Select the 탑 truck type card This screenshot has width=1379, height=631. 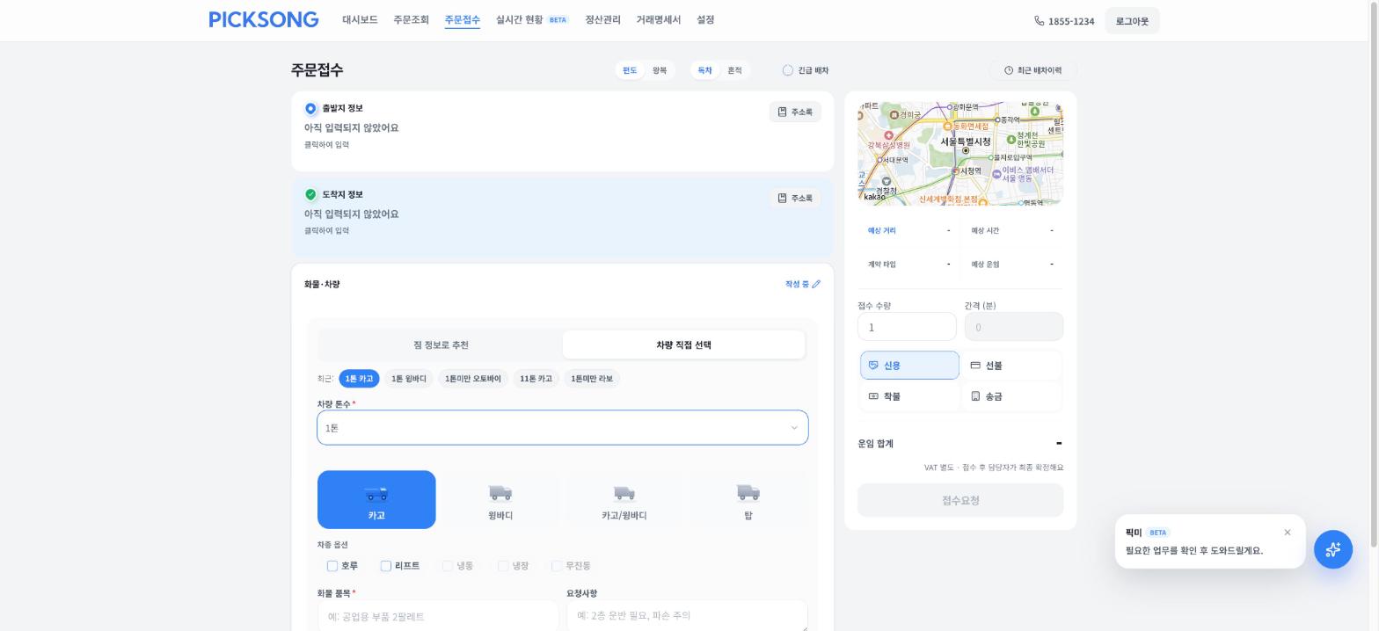(748, 500)
